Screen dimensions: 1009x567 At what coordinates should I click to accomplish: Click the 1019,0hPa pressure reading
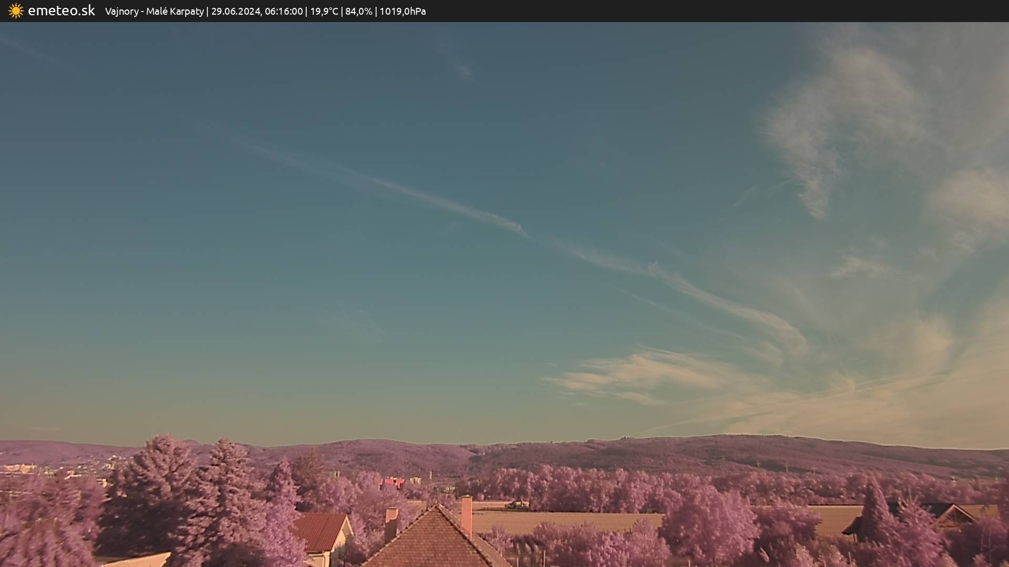(403, 12)
